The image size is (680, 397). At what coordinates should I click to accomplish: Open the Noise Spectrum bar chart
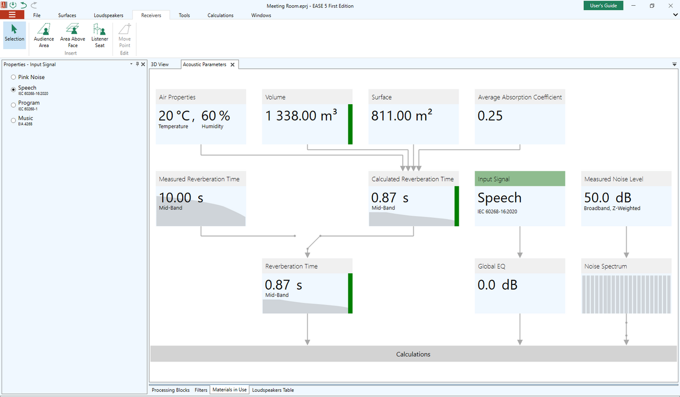pos(626,294)
